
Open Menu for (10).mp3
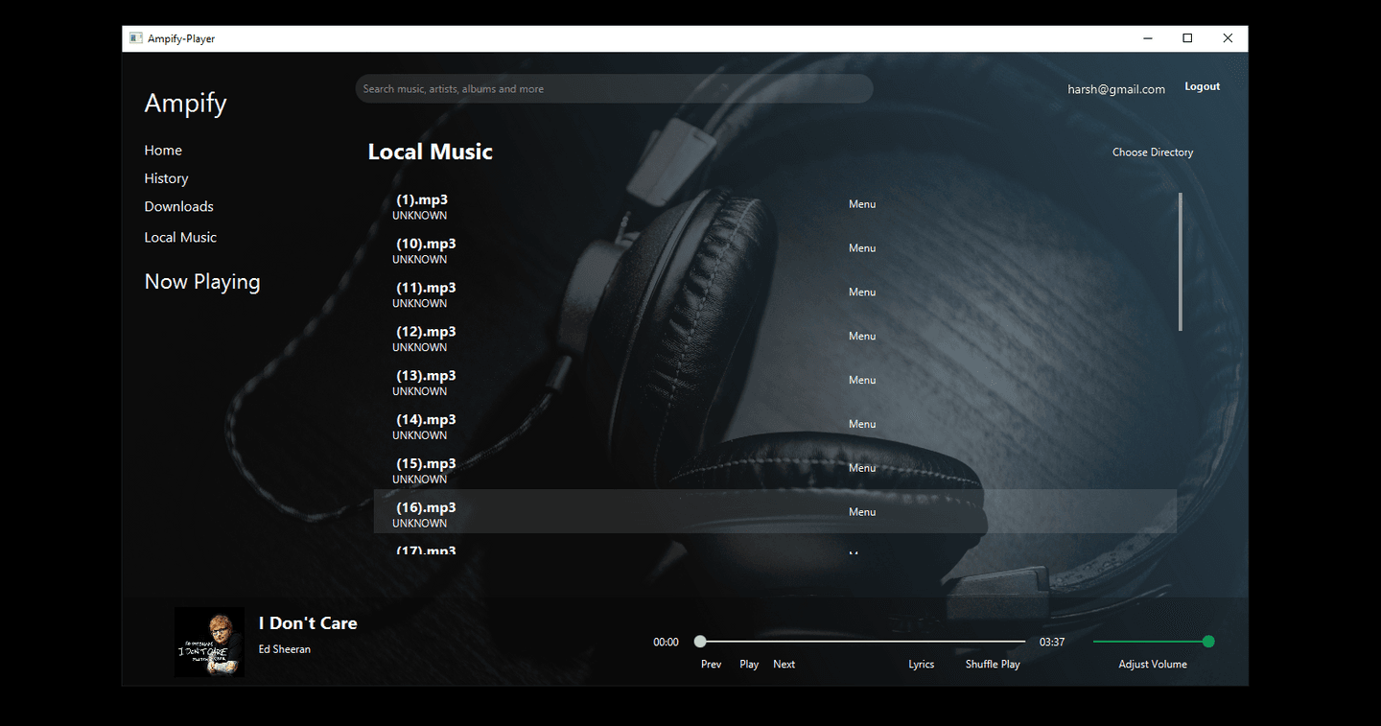[862, 248]
